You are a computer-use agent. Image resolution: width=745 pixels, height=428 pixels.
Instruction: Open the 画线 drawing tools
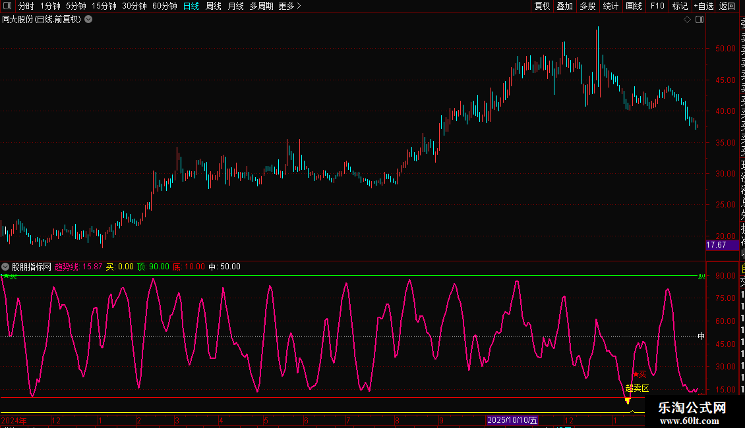pos(634,6)
